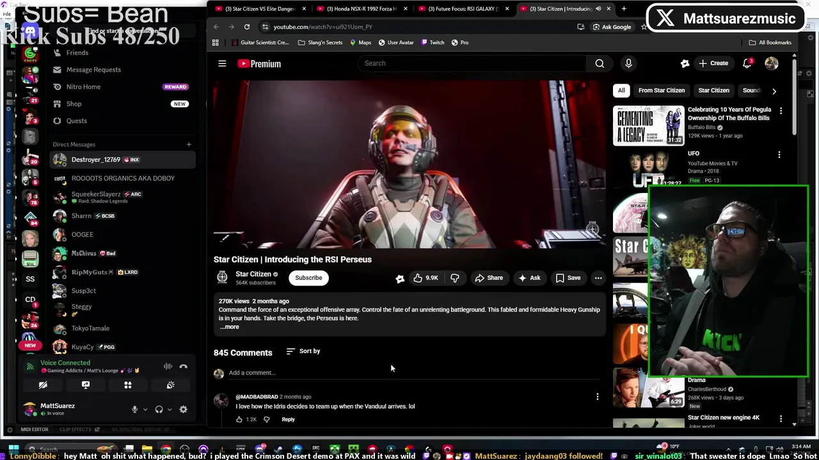Open Discord noise suppression waveform icon
This screenshot has height=460, width=819.
[168, 367]
